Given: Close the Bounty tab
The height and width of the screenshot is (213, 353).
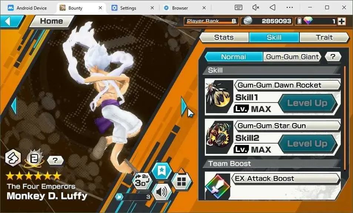Looking at the screenshot, I should (x=100, y=8).
